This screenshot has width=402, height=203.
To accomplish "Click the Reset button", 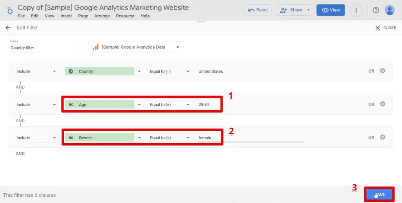I will click(x=258, y=10).
